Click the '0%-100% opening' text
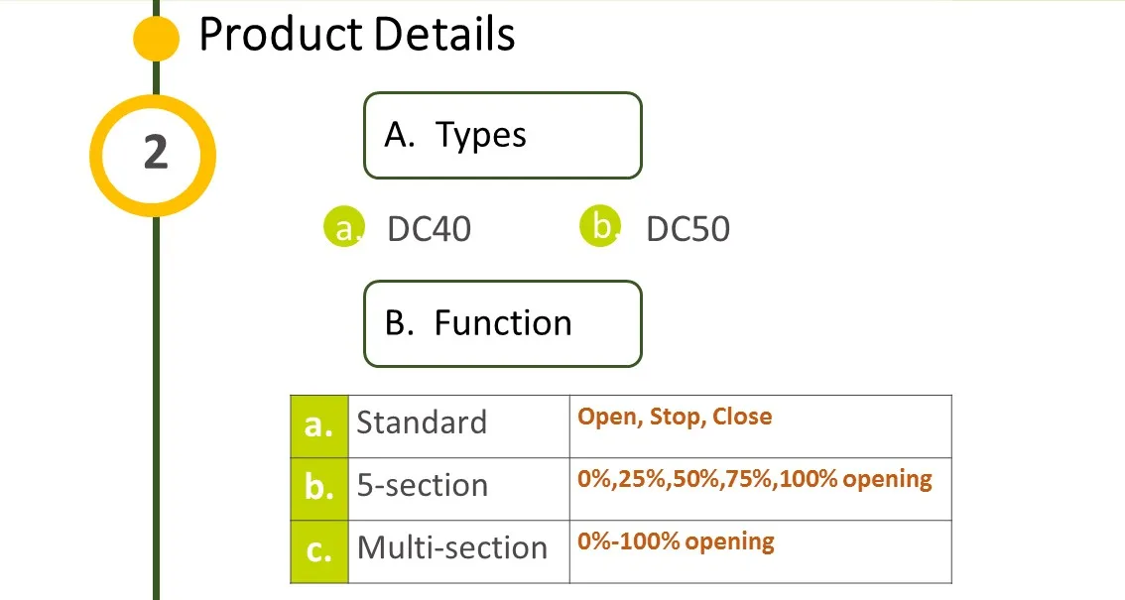1125x600 pixels. coord(676,541)
